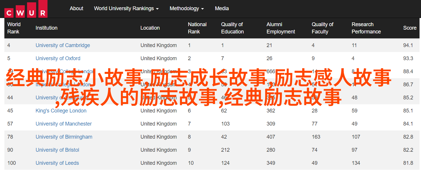Click the Institution column header
The width and height of the screenshot is (421, 170).
pos(47,28)
